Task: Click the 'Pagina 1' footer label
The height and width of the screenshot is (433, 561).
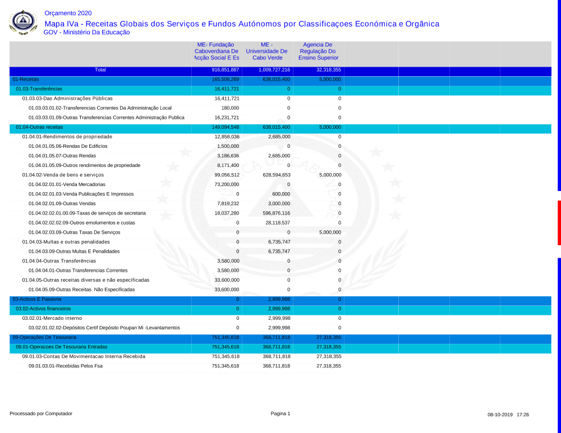Action: click(280, 413)
